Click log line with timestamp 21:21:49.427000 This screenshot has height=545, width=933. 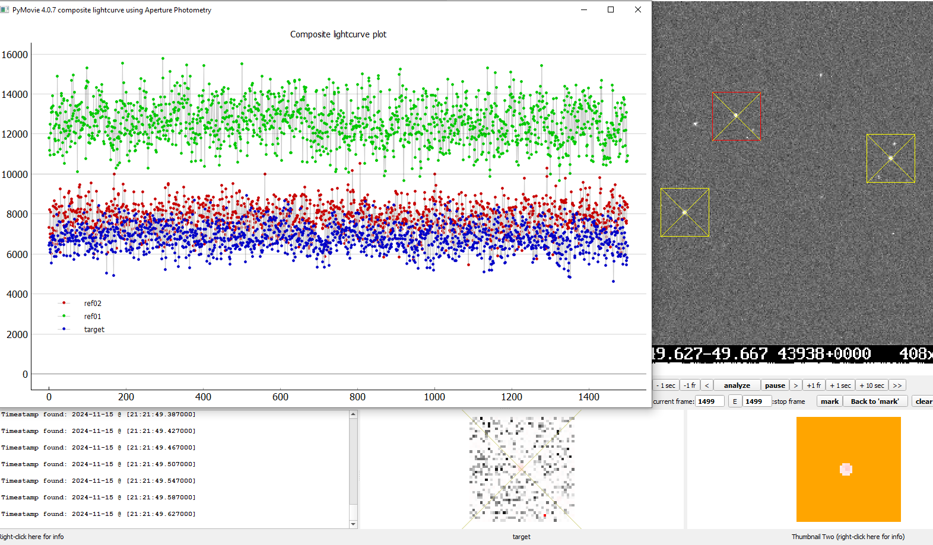tap(99, 431)
